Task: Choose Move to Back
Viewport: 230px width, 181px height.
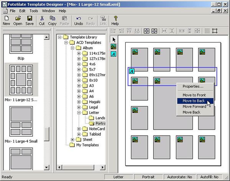Action: pyautogui.click(x=195, y=101)
